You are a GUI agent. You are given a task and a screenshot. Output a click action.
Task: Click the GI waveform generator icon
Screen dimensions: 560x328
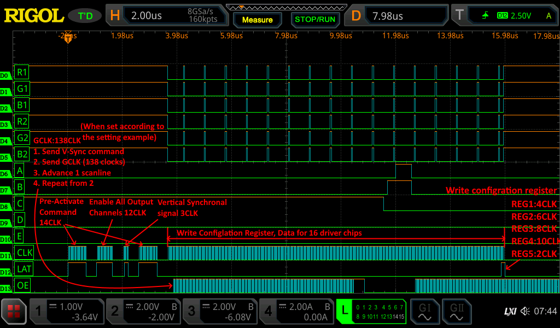pos(424,312)
